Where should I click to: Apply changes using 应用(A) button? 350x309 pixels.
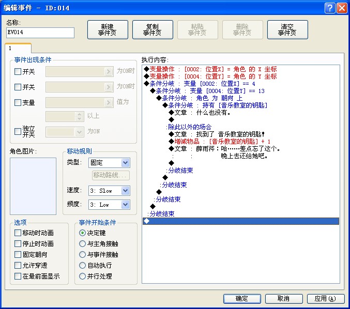(326, 299)
